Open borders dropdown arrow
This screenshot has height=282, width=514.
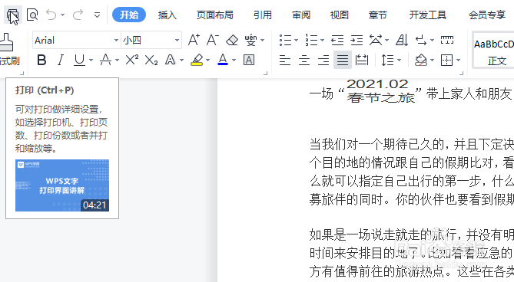(x=458, y=61)
